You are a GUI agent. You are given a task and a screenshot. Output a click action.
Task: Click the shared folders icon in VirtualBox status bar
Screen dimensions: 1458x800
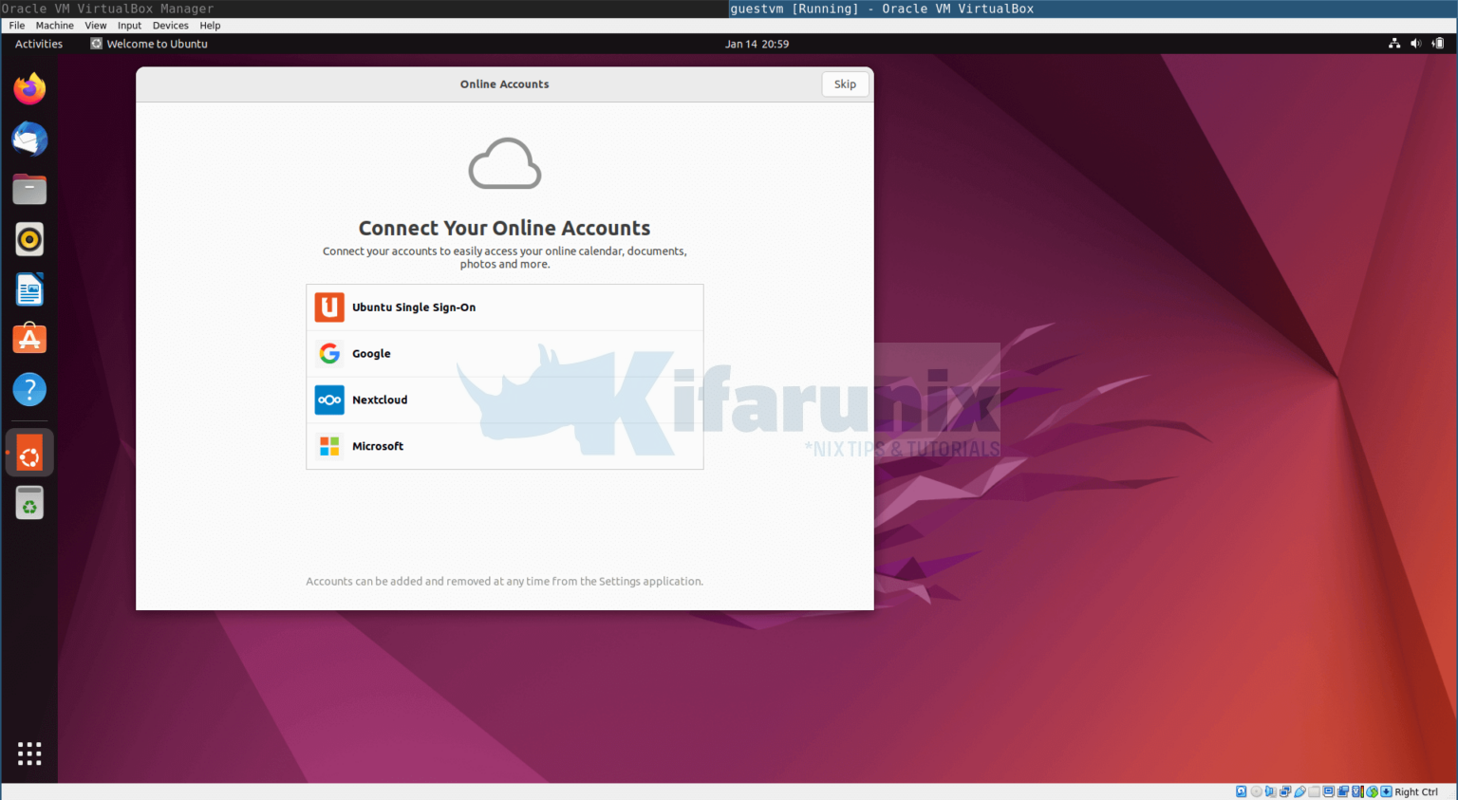(1314, 791)
